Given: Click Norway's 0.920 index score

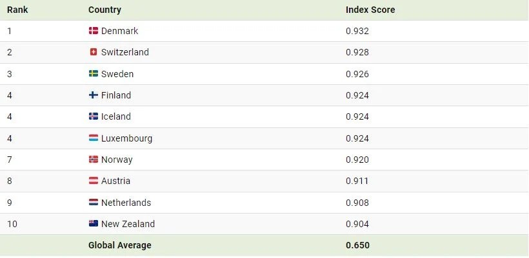Looking at the screenshot, I should [357, 160].
